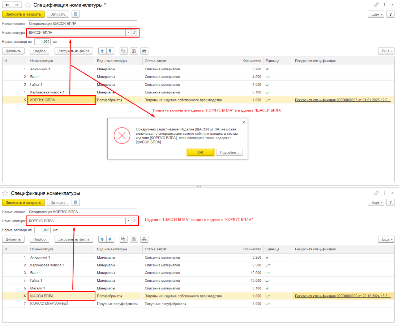Screen dimensions: 399x326
Task: Open the ШАССИ БПЛА nomenclature item card icon
Action: click(x=134, y=33)
